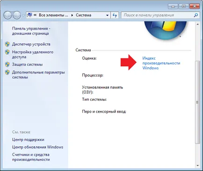The height and width of the screenshot is (171, 203).
Task: Click the 'Перо и сенсорный ввод:' label
Action: pyautogui.click(x=104, y=112)
